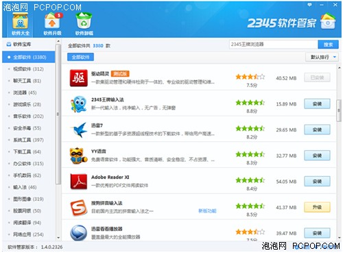
Task: Click the YY语音 raccoon icon
Action: [78, 156]
